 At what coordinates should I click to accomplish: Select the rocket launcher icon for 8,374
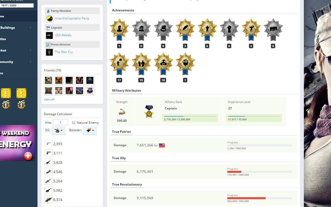click(49, 199)
